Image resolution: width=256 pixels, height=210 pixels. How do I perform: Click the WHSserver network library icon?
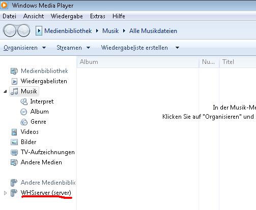[14, 193]
